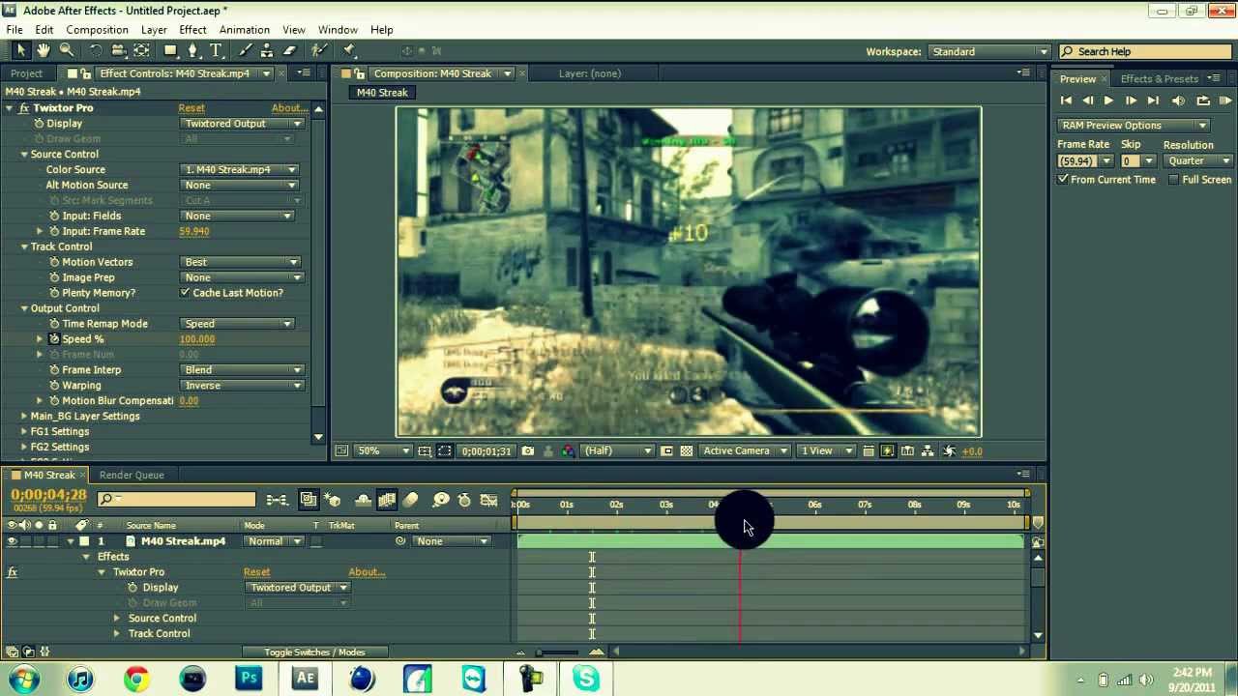Viewport: 1238px width, 696px height.
Task: Click the Speed % value 100.000
Action: pyautogui.click(x=197, y=339)
